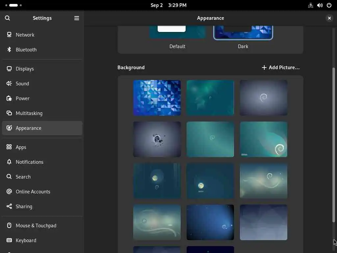The image size is (337, 253).
Task: Click the Mouse & Touchpad icon
Action: 9,225
